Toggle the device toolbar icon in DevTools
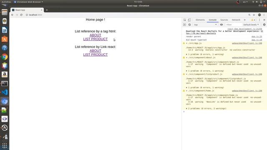The width and height of the screenshot is (267, 150). [189, 20]
